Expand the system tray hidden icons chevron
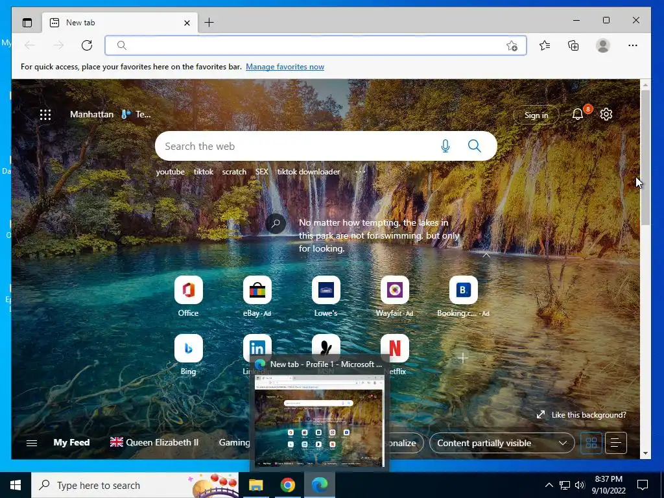Screen dimensions: 664x498 coord(549,485)
